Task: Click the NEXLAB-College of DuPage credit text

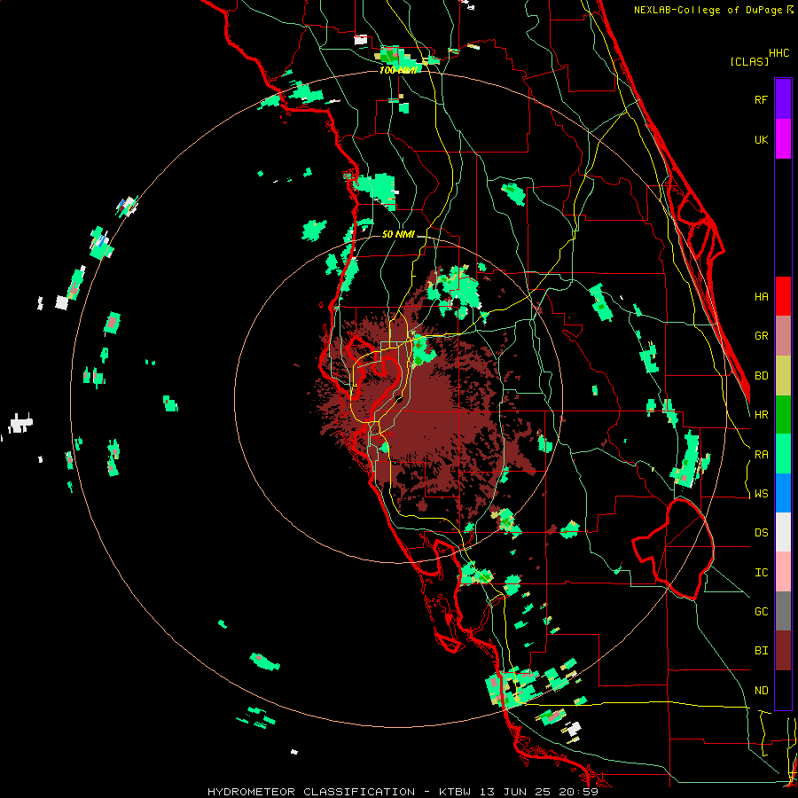Action: 708,10
